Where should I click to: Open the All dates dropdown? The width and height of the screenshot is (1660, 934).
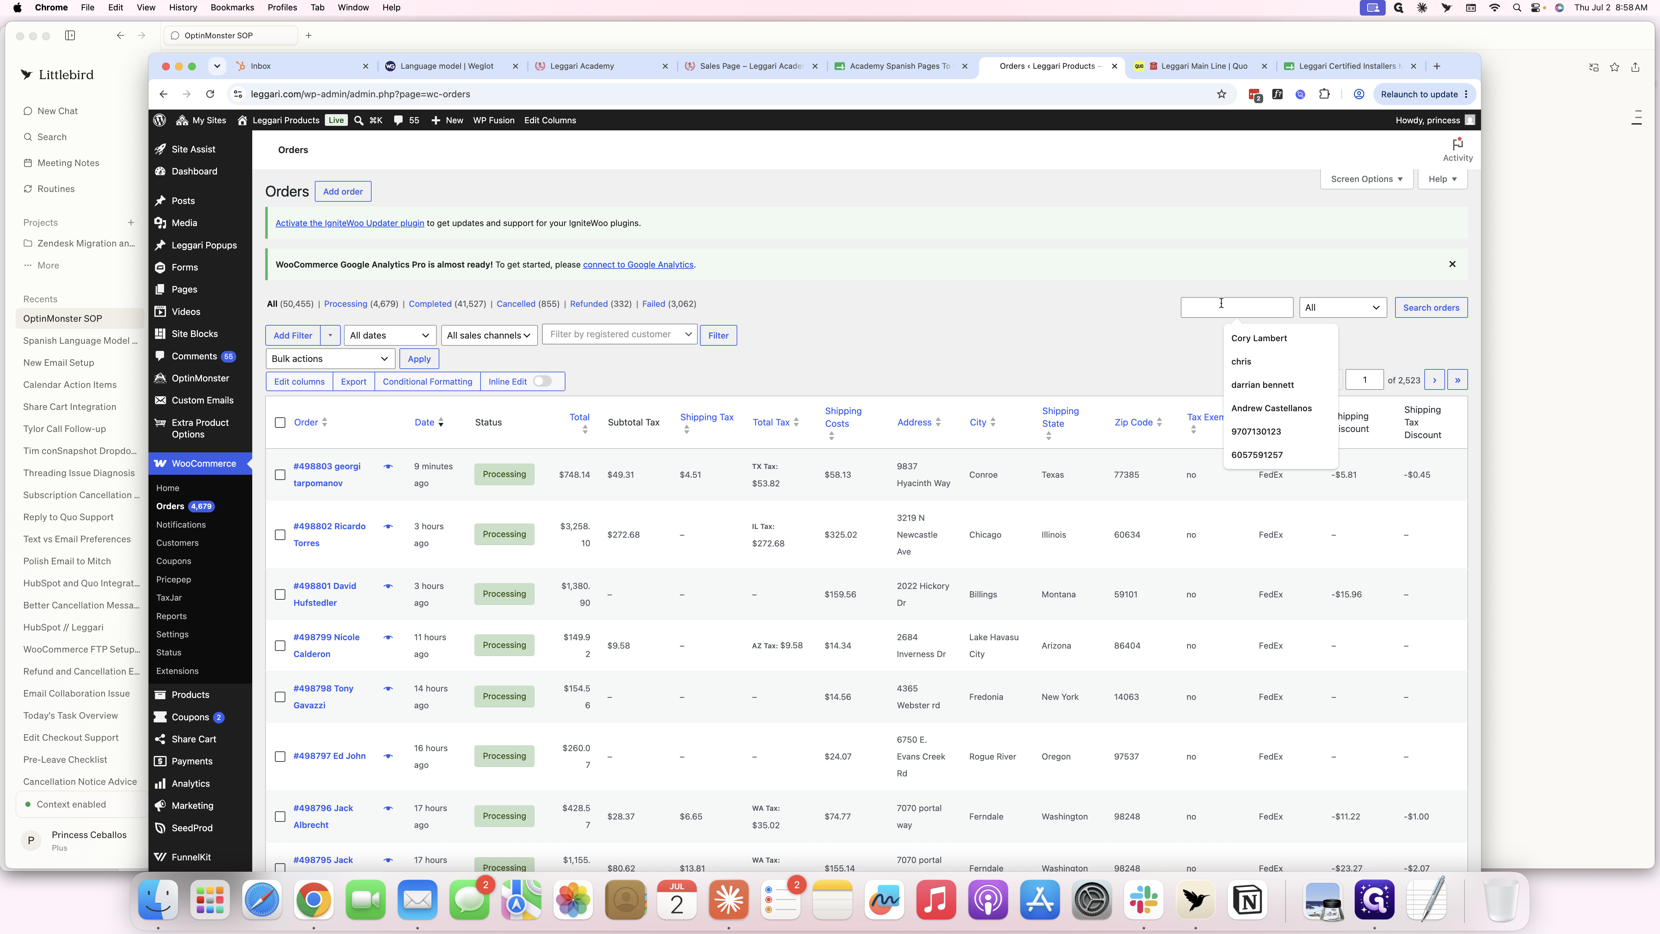click(x=390, y=335)
